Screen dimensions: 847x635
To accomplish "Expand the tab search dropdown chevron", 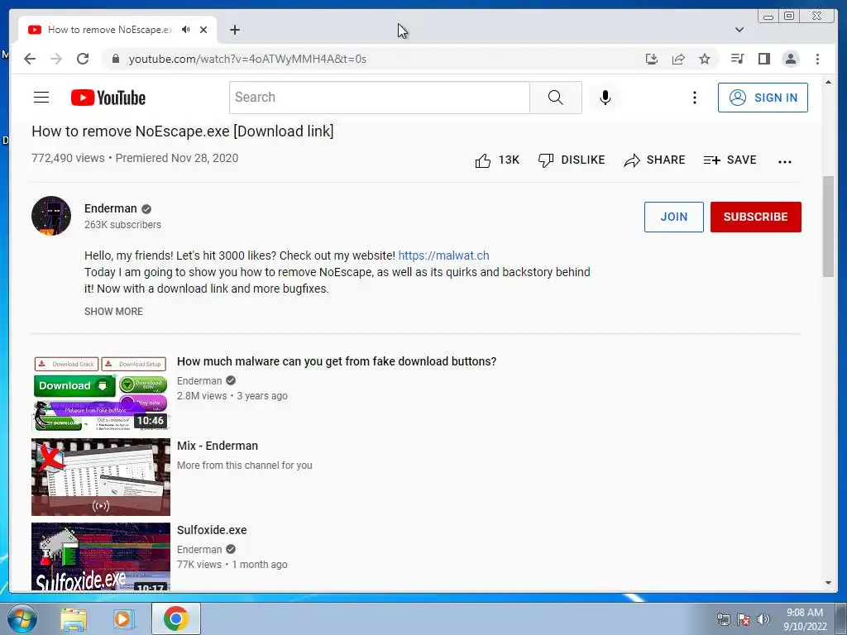I will (739, 30).
